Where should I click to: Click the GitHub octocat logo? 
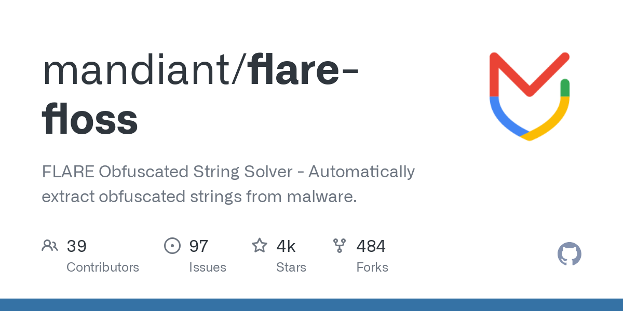[569, 254]
